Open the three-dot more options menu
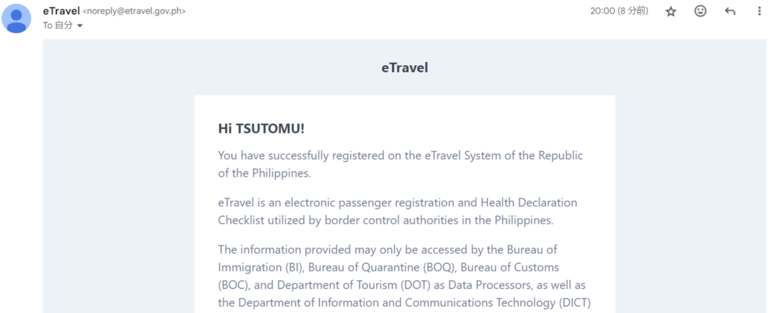 click(759, 11)
